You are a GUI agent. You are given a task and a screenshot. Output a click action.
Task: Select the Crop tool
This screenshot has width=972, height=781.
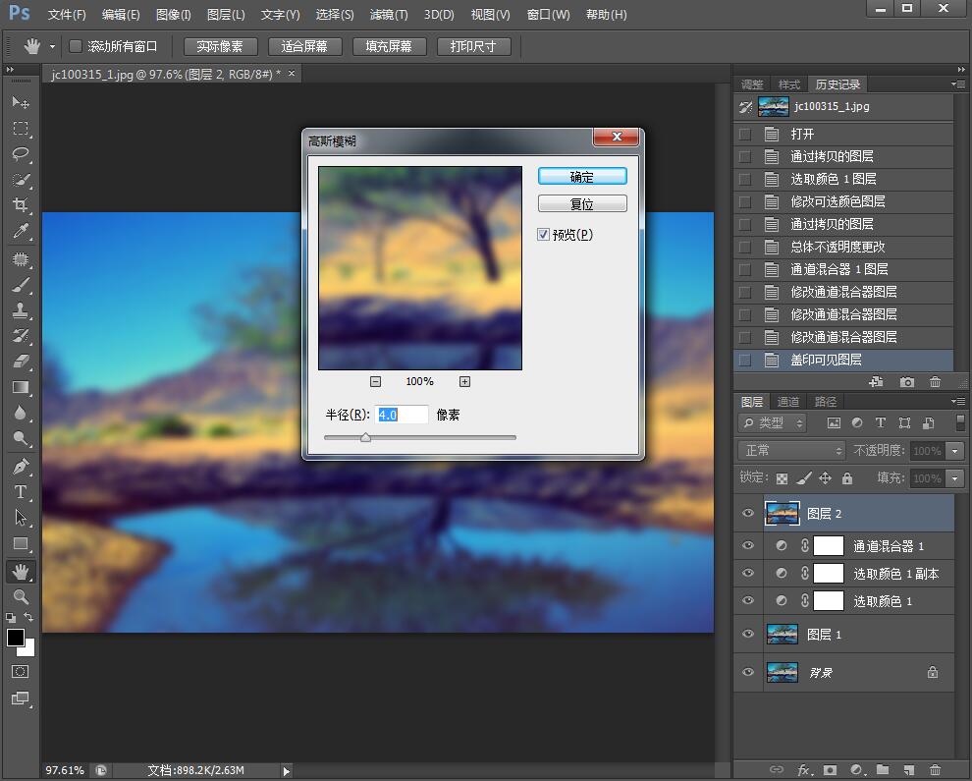(21, 205)
